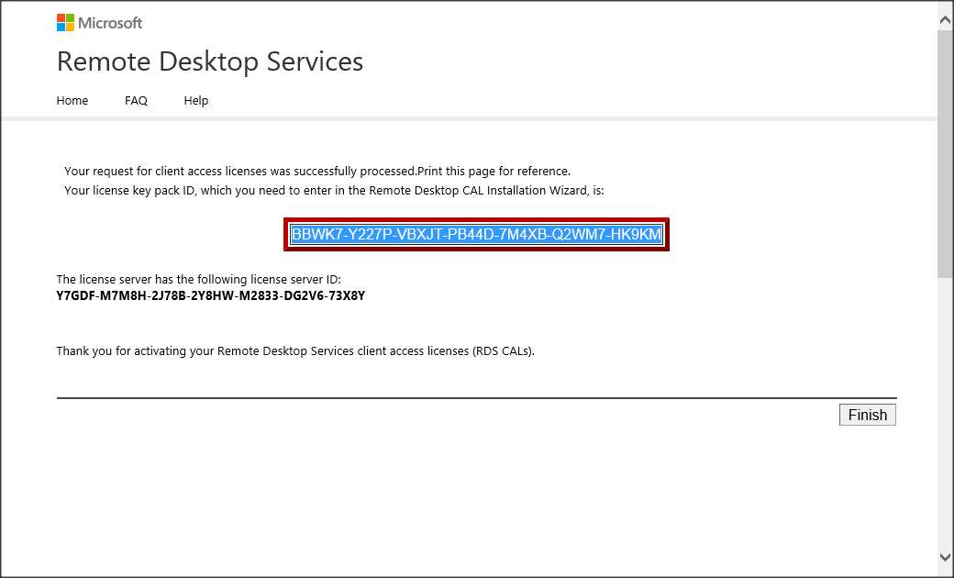This screenshot has width=954, height=578.
Task: Click the Microsoft four-square logo
Action: click(66, 23)
